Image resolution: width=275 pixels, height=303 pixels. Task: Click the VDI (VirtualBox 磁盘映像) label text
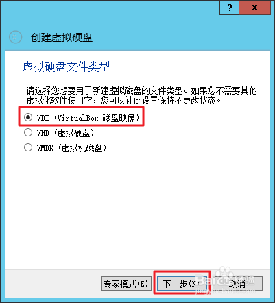click(x=88, y=118)
